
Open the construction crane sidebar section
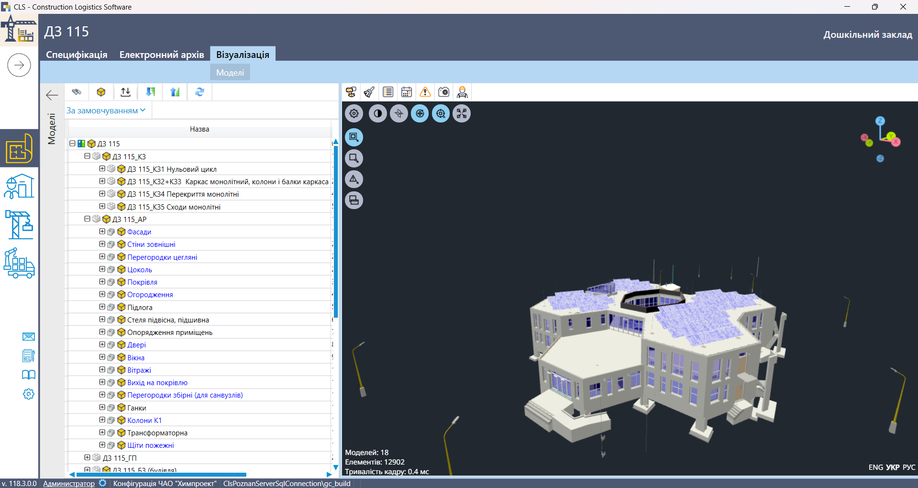click(19, 224)
